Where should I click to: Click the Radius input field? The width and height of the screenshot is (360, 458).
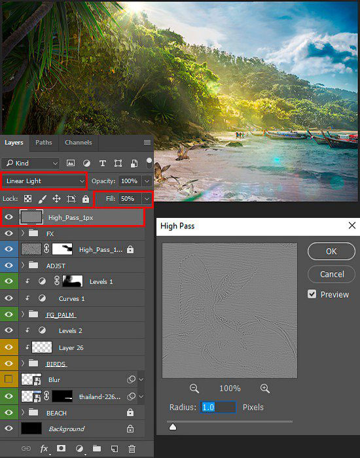point(218,407)
